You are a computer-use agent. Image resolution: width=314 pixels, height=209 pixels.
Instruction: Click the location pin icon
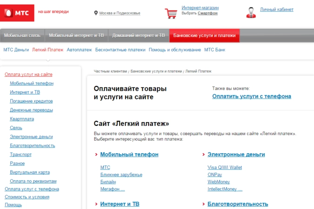click(x=96, y=13)
